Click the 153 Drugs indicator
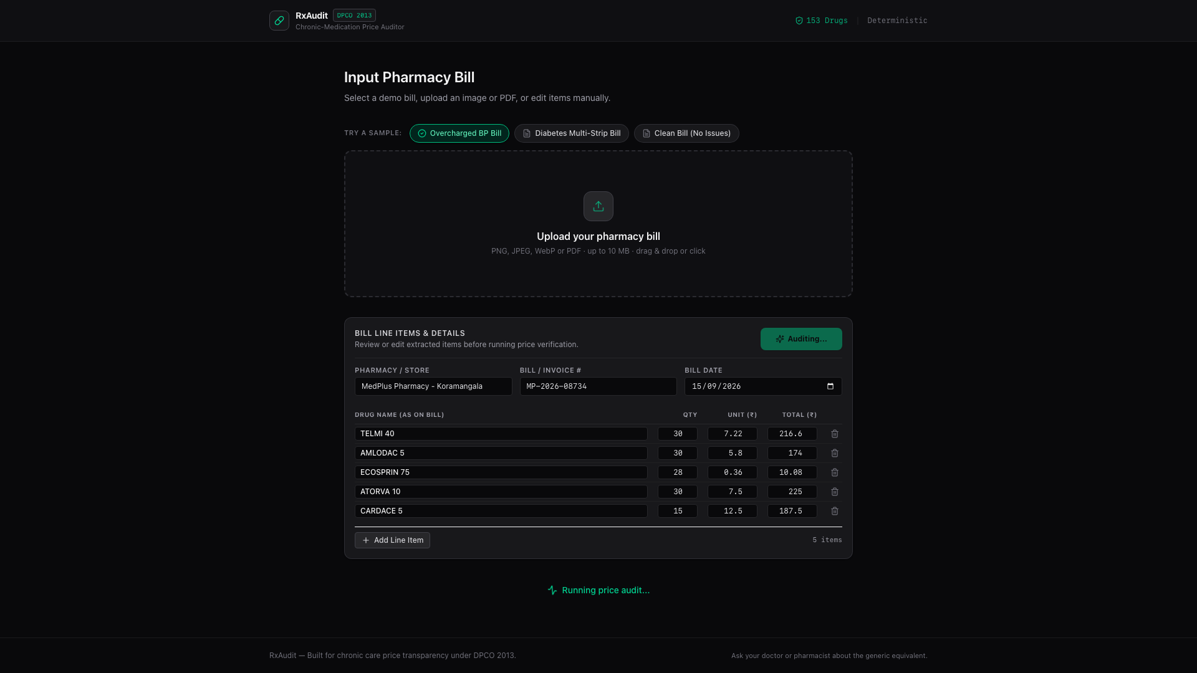 822,21
